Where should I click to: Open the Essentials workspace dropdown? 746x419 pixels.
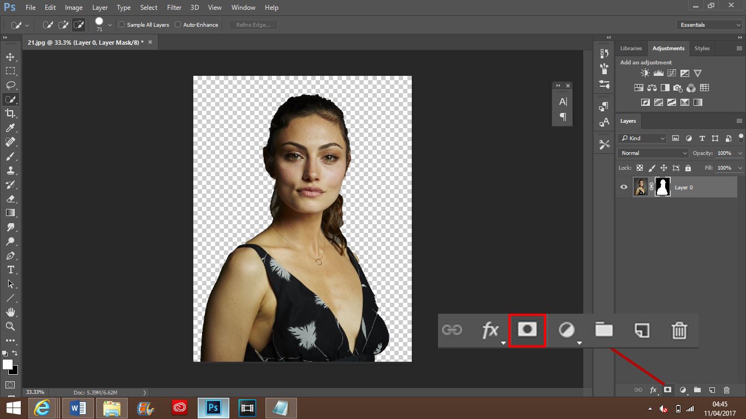coord(709,25)
